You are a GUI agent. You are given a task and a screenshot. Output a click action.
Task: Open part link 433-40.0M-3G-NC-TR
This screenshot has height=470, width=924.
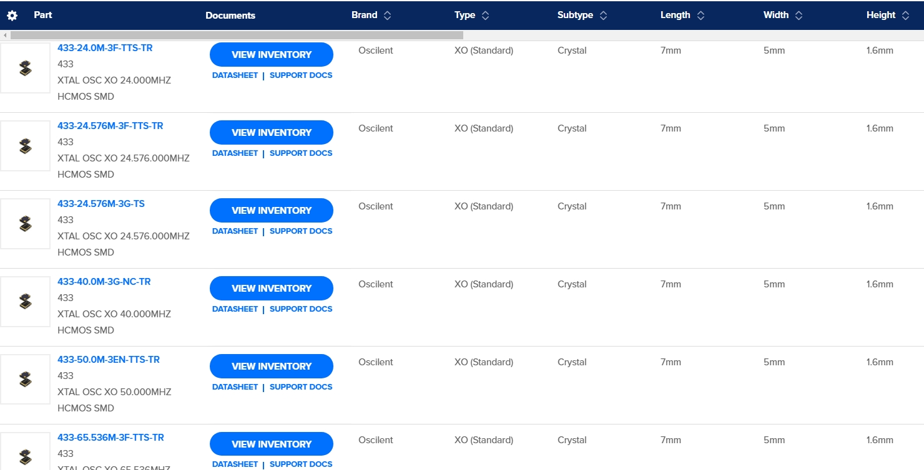pos(104,282)
